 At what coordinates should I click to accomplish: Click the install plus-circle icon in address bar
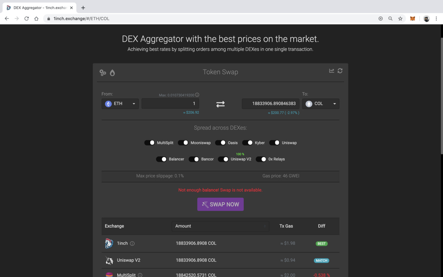pyautogui.click(x=381, y=19)
